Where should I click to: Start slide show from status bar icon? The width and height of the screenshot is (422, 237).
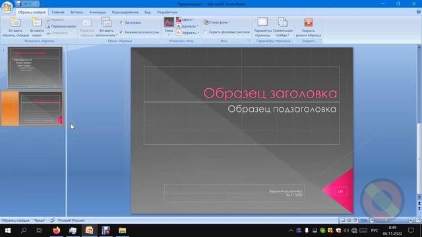pyautogui.click(x=355, y=221)
